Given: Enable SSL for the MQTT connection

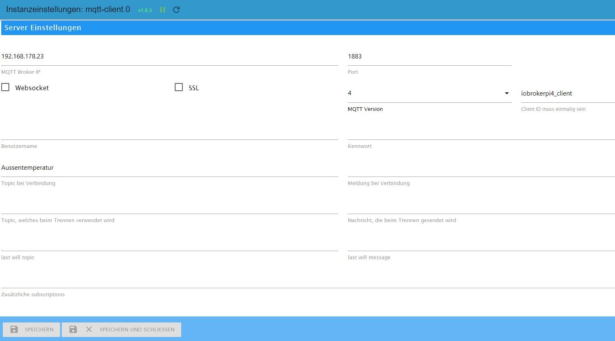Looking at the screenshot, I should 179,87.
